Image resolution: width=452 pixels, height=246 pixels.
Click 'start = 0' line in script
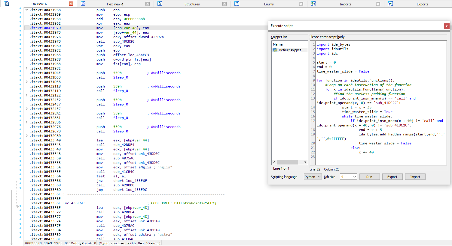tap(326, 62)
